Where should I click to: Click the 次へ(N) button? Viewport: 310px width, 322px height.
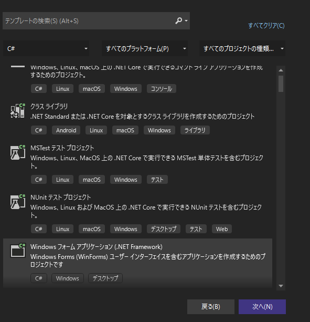262,307
